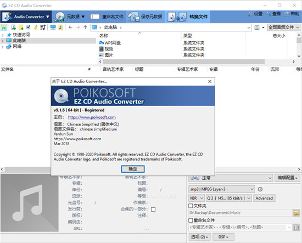Click the blue monitor toolbar icon

[x=53, y=27]
